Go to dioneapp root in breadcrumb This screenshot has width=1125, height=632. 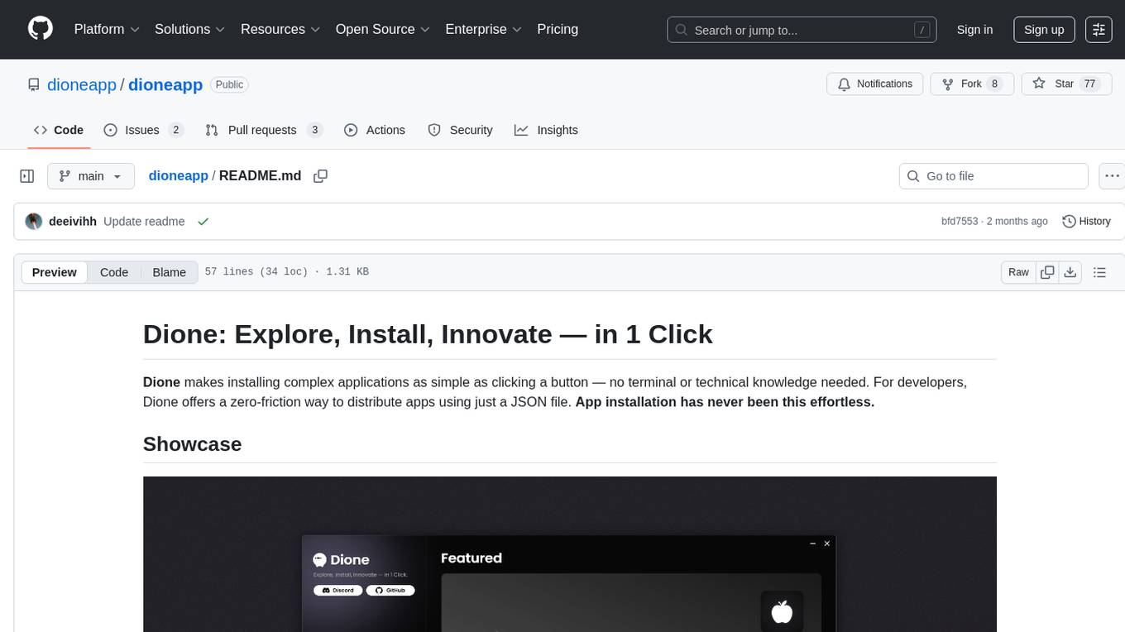(x=178, y=176)
